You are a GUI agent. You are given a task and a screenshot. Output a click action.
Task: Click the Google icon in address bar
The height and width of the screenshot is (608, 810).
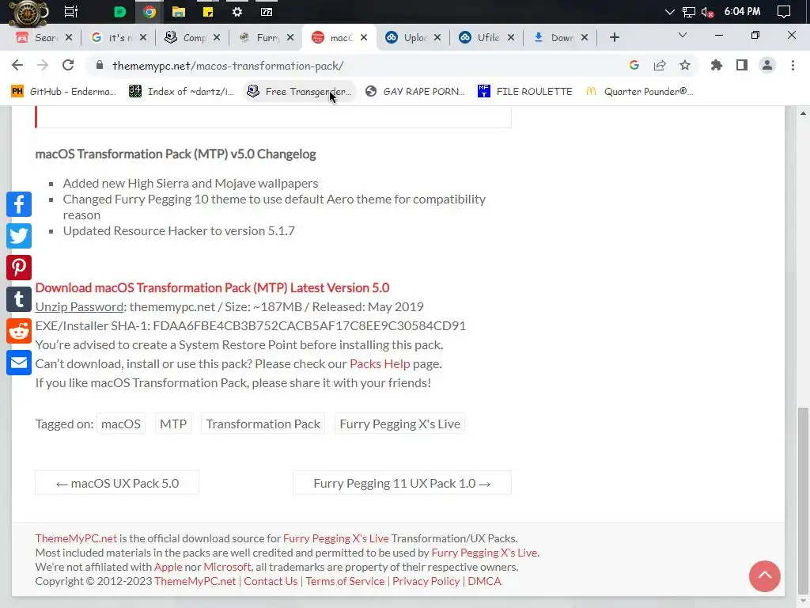[x=634, y=65]
